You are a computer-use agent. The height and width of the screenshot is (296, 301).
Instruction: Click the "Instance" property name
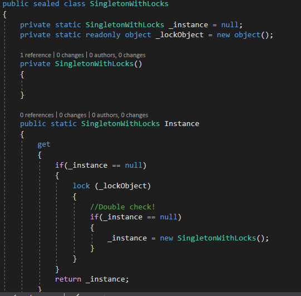coord(182,124)
